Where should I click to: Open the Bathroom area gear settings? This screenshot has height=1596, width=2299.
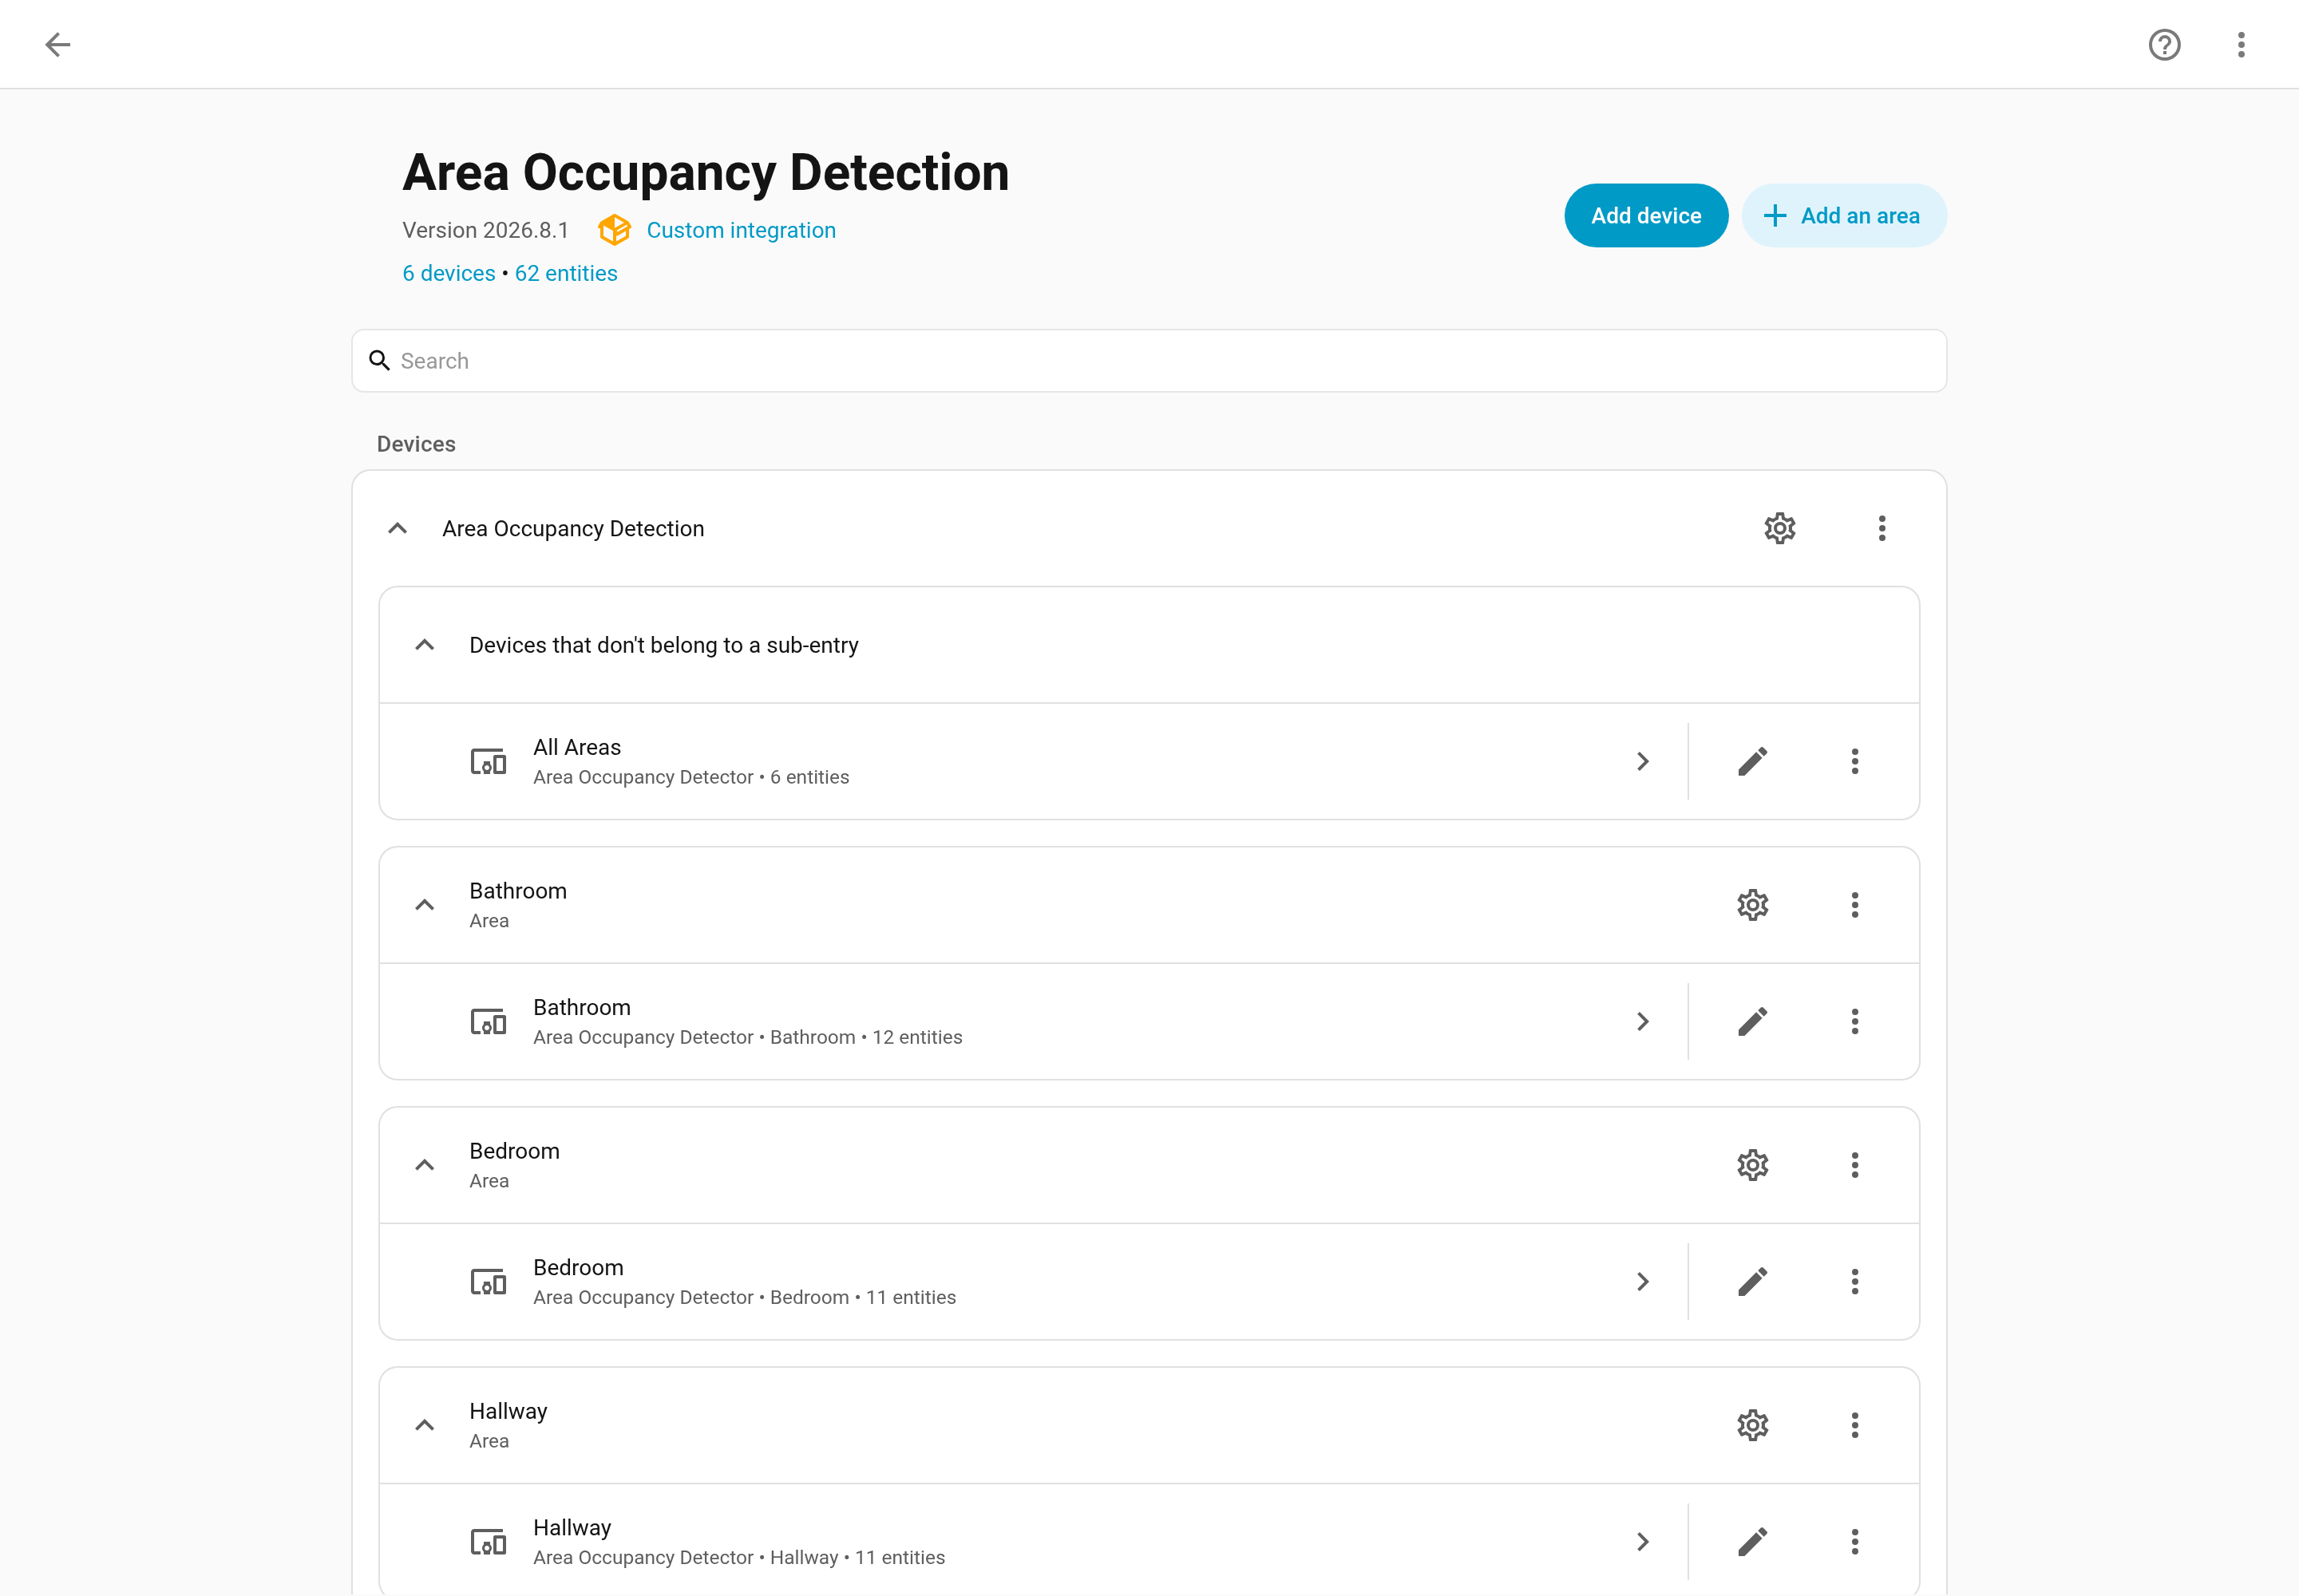1753,905
